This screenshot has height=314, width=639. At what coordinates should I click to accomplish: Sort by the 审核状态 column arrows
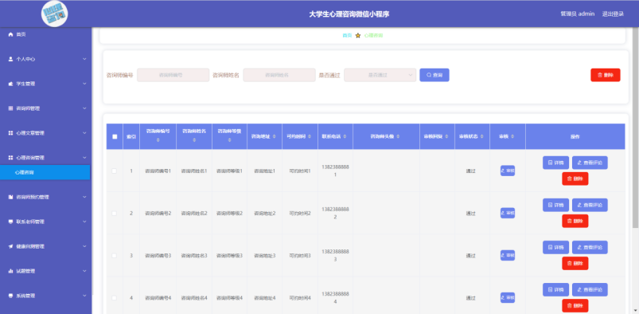(481, 136)
